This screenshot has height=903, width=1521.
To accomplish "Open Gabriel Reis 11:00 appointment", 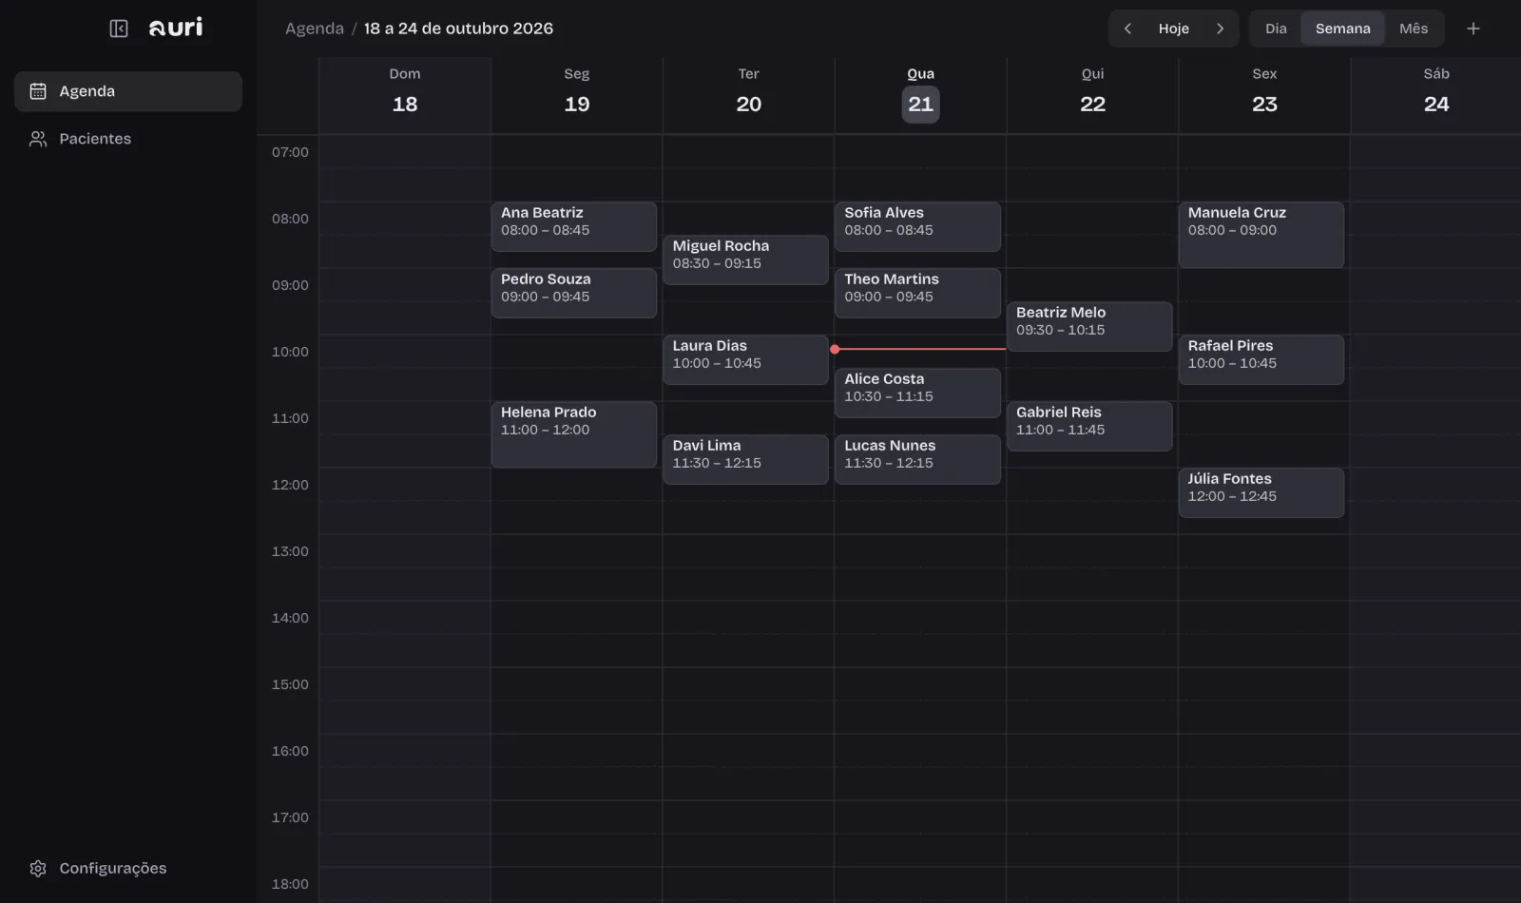I will [x=1089, y=426].
